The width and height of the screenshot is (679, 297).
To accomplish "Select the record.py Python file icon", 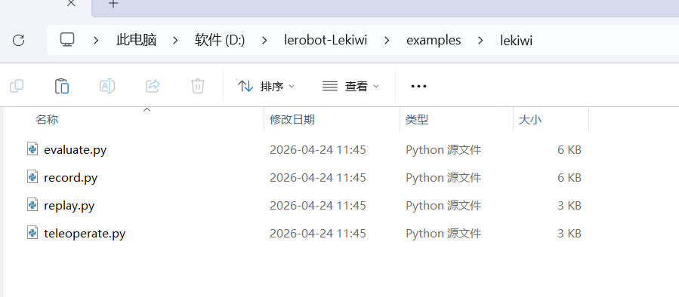I will click(32, 177).
